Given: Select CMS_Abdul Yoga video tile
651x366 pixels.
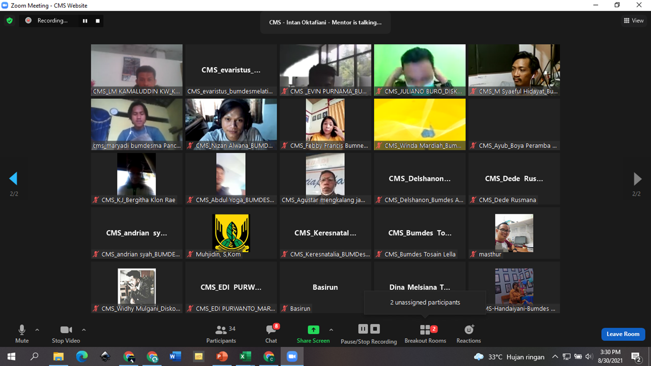Looking at the screenshot, I should [x=231, y=178].
